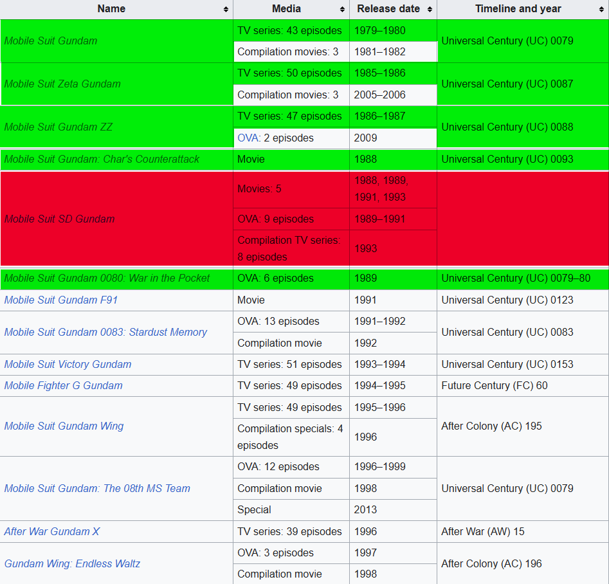Click 'Universal Century (UC) 0093' cell
This screenshot has height=584, width=609.
click(x=523, y=160)
